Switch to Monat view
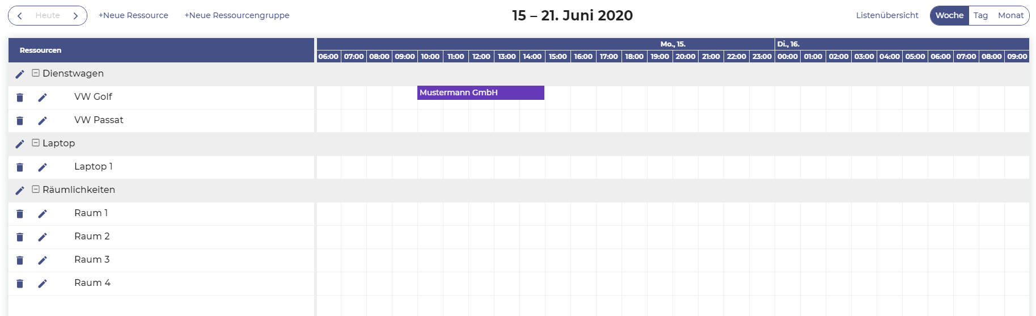The width and height of the screenshot is (1036, 316). tap(1010, 15)
